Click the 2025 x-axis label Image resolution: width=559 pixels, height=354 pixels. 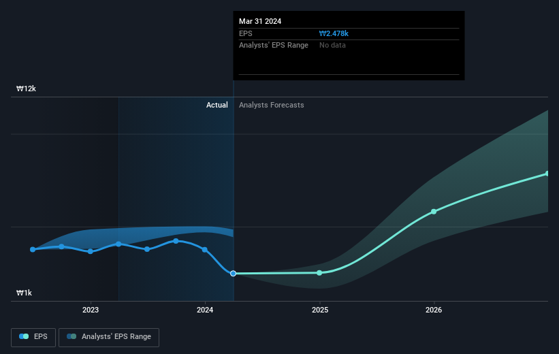point(320,310)
